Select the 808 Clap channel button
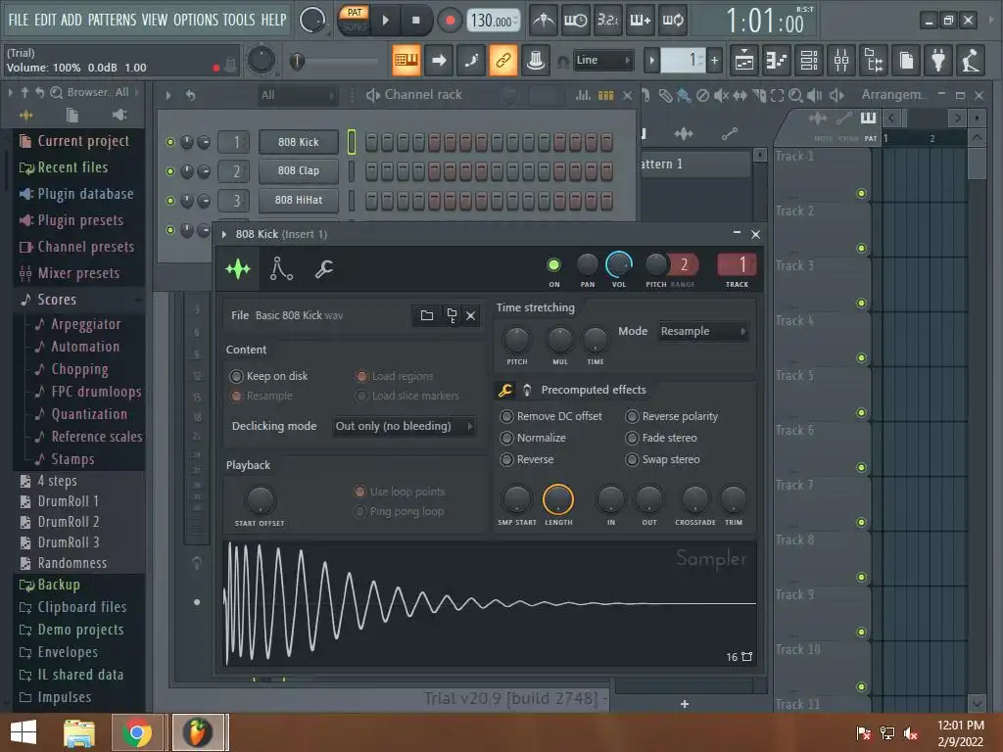 298,170
